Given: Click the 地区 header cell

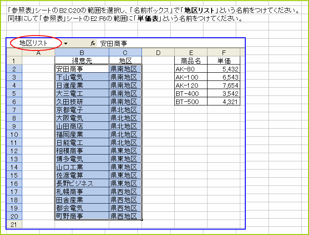Looking at the screenshot, I should (x=125, y=60).
